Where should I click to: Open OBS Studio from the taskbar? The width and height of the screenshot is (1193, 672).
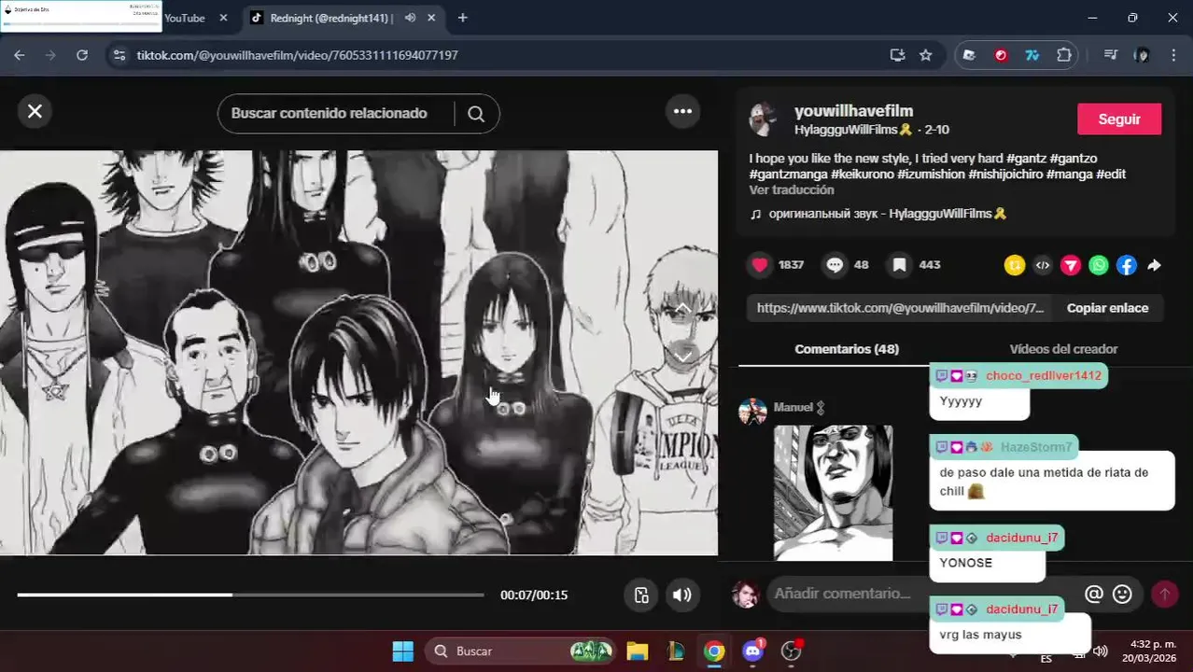pyautogui.click(x=792, y=651)
